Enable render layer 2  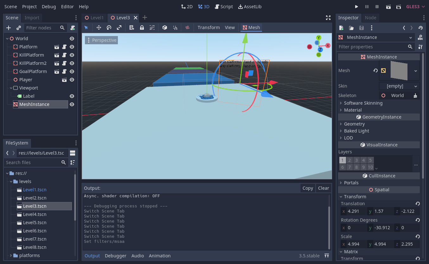pyautogui.click(x=349, y=160)
